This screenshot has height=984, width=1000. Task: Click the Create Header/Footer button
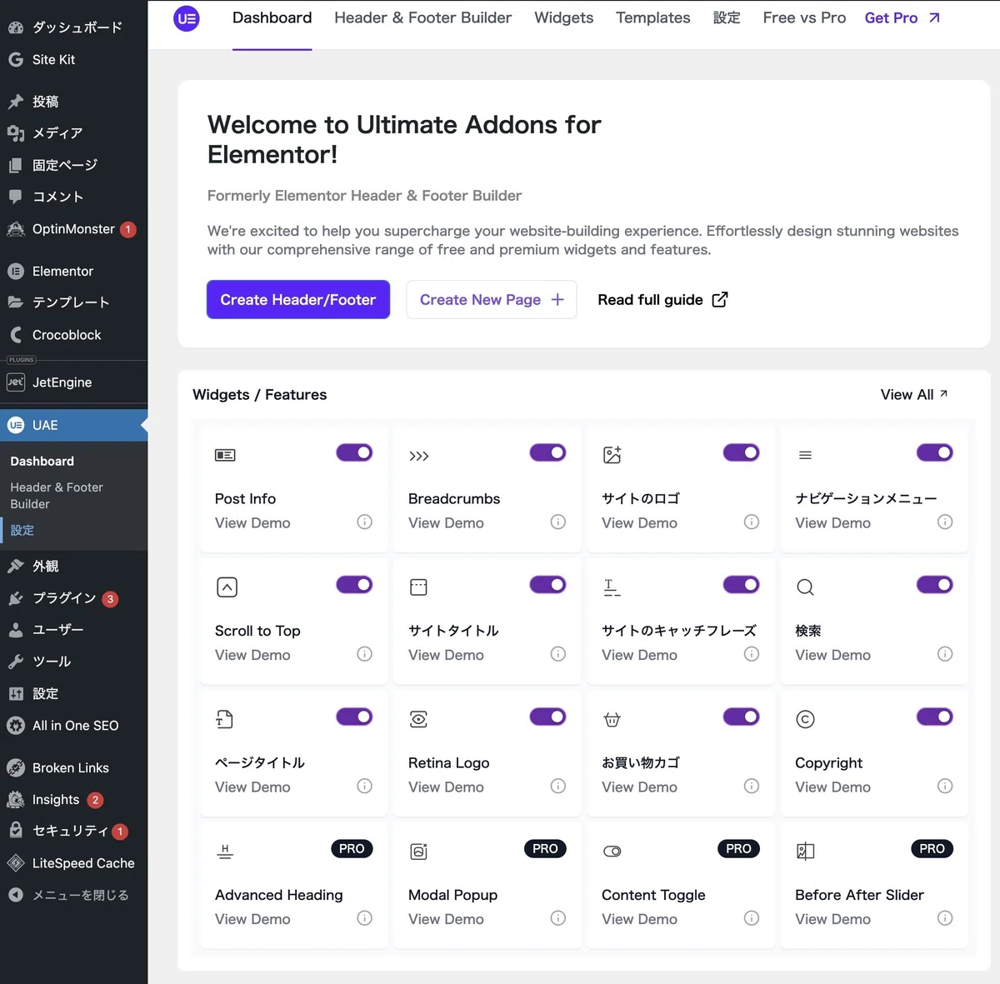pos(298,300)
